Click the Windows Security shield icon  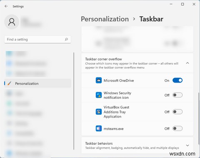[99, 95]
